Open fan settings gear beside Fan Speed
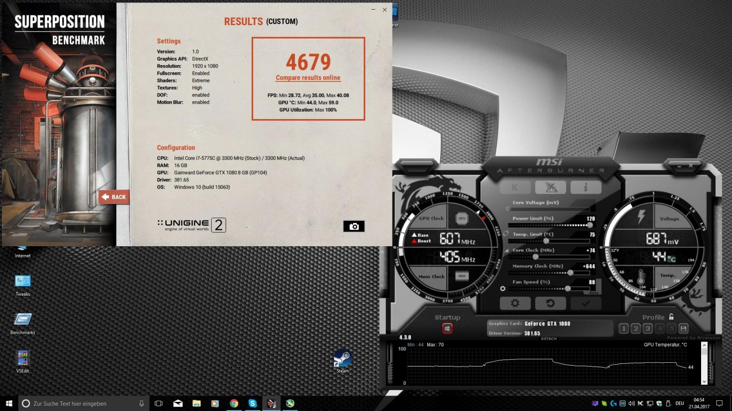Screen dimensions: 732x411 pos(503,289)
